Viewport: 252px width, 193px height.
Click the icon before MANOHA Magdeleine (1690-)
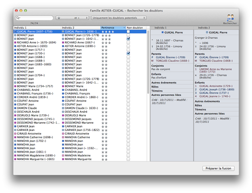15,156
